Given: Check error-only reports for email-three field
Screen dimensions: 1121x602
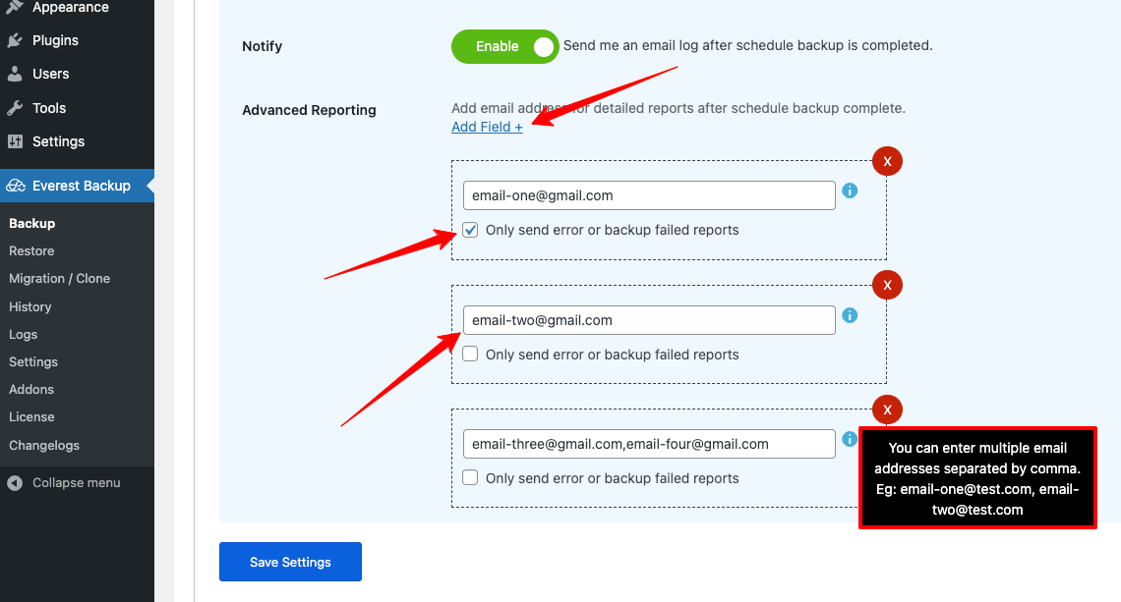Looking at the screenshot, I should coord(471,478).
